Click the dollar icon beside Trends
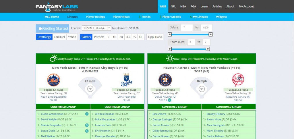The width and height of the screenshot is (294, 139). pos(140,17)
